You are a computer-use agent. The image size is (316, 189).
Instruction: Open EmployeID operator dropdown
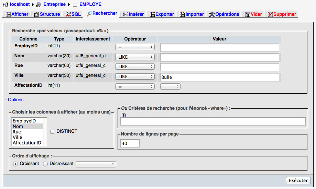click(135, 47)
